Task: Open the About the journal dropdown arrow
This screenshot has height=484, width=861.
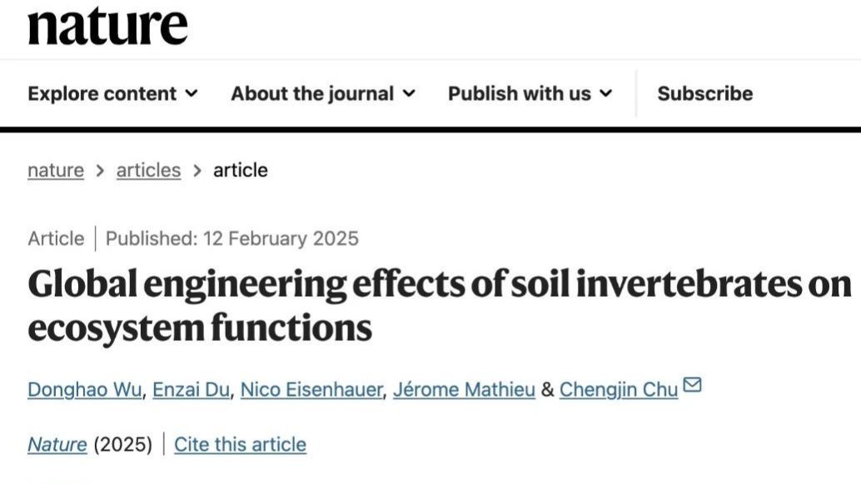Action: pos(409,93)
